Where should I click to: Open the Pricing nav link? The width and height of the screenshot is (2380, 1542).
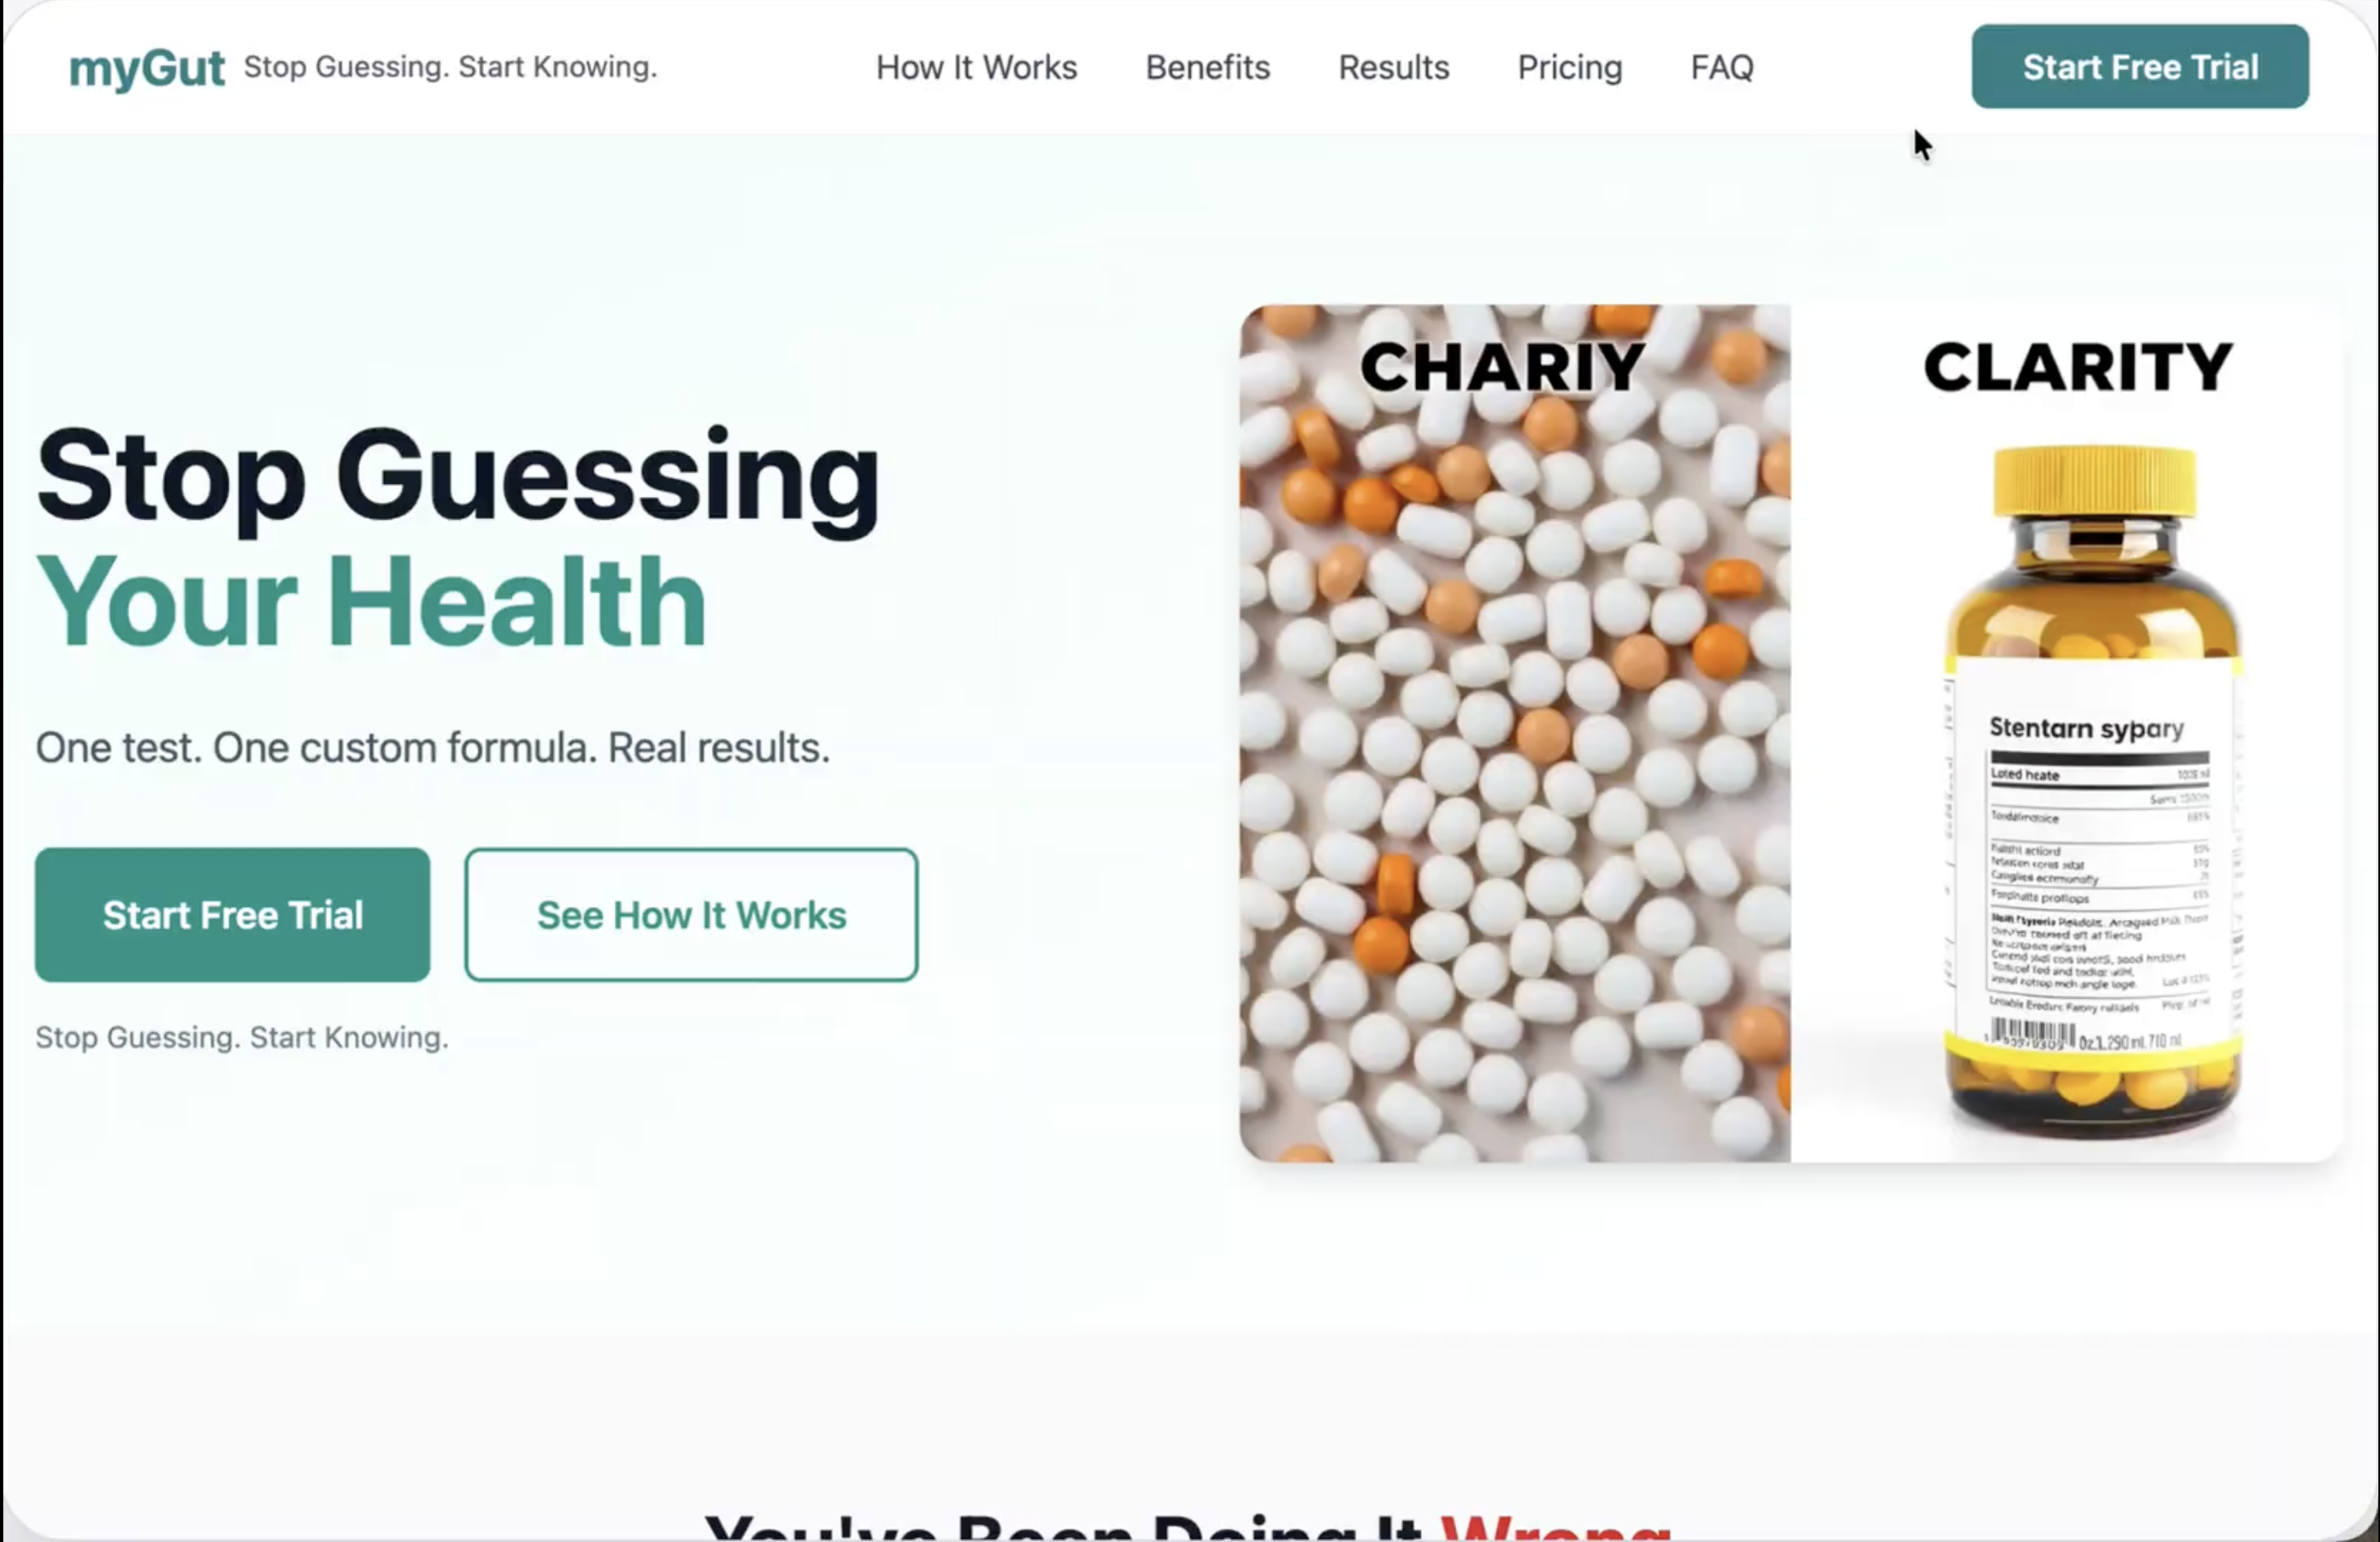pos(1569,67)
